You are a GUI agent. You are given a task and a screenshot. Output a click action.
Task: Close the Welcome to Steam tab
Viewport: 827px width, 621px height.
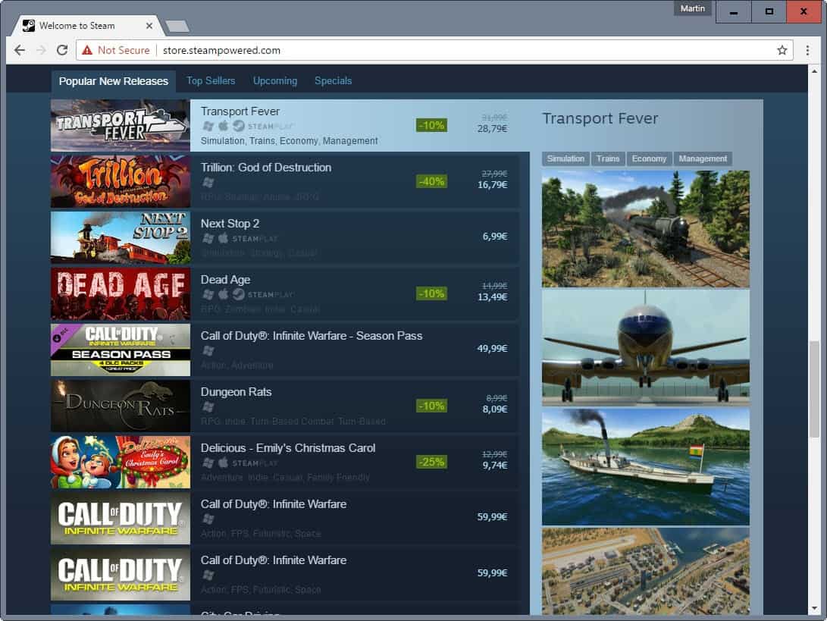point(149,25)
